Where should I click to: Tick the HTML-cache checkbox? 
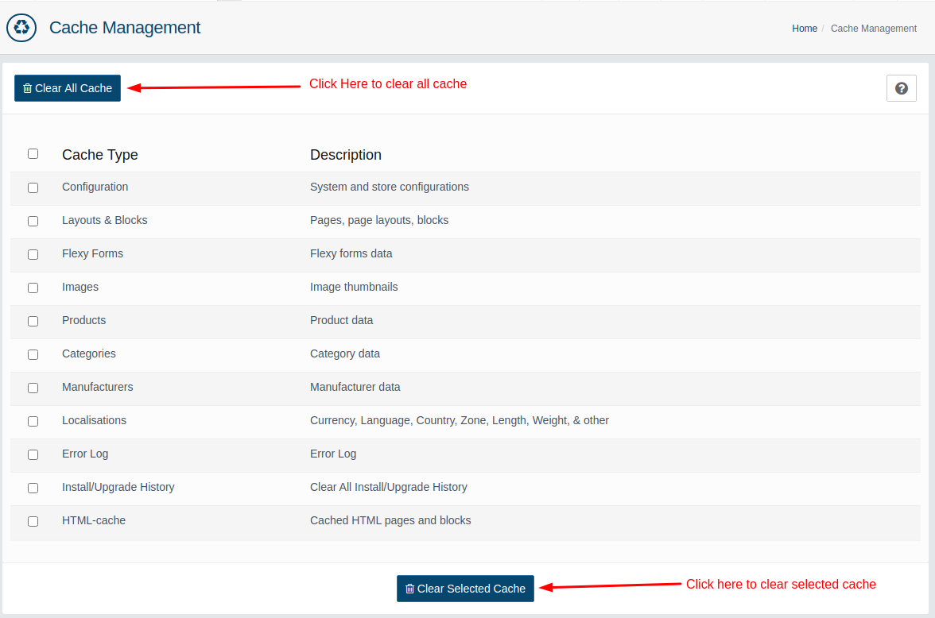33,522
